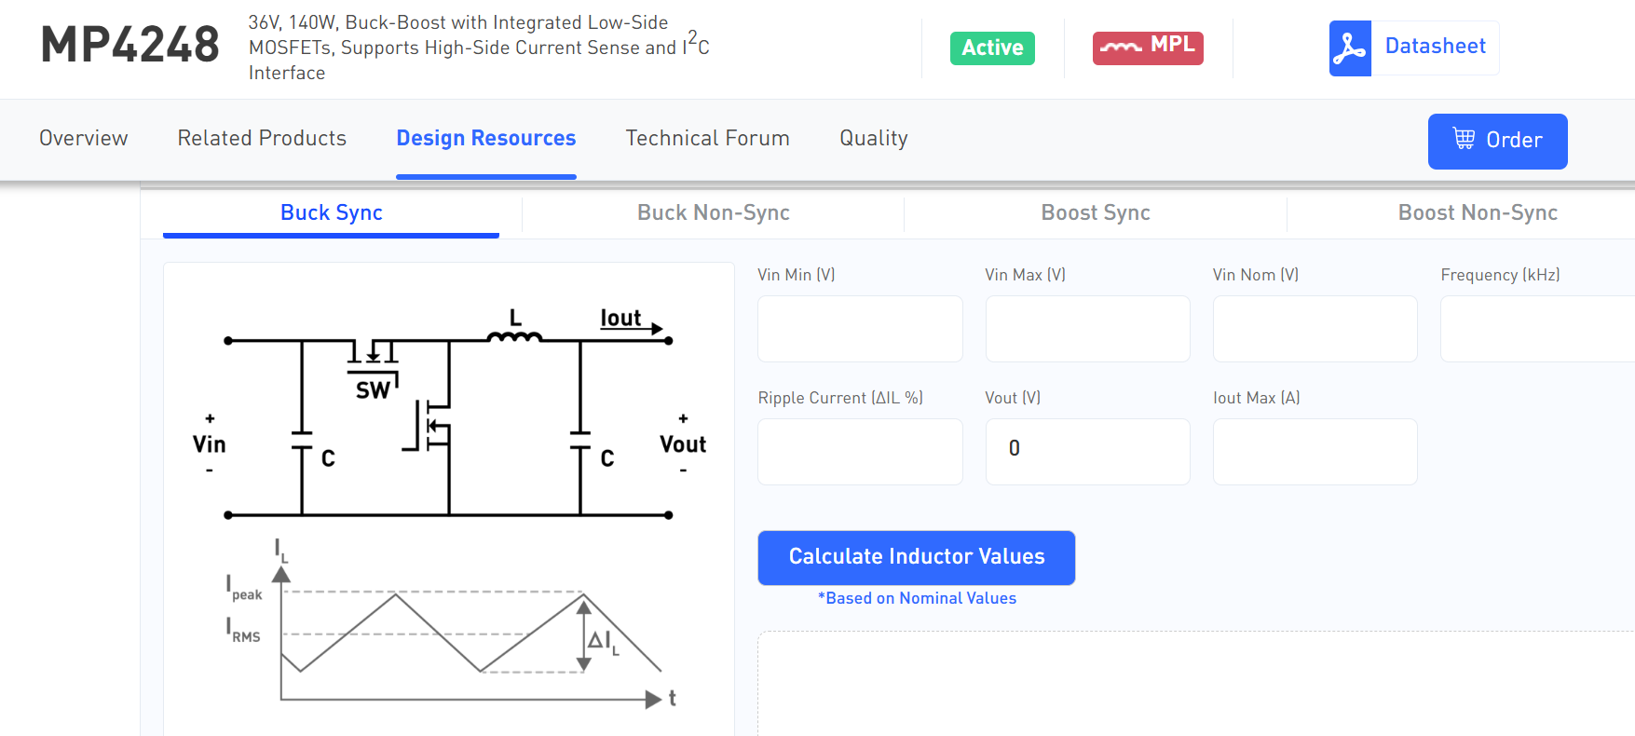Focus the Vin Min (V) input field

point(860,329)
